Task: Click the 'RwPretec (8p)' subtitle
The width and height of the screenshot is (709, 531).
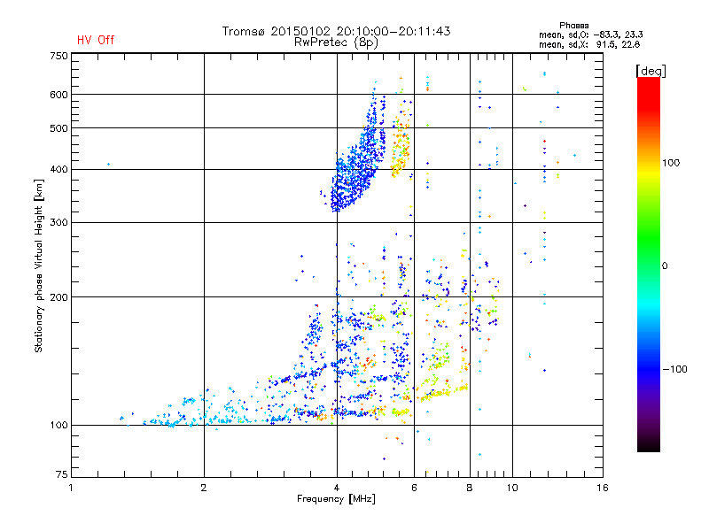Action: (336, 42)
